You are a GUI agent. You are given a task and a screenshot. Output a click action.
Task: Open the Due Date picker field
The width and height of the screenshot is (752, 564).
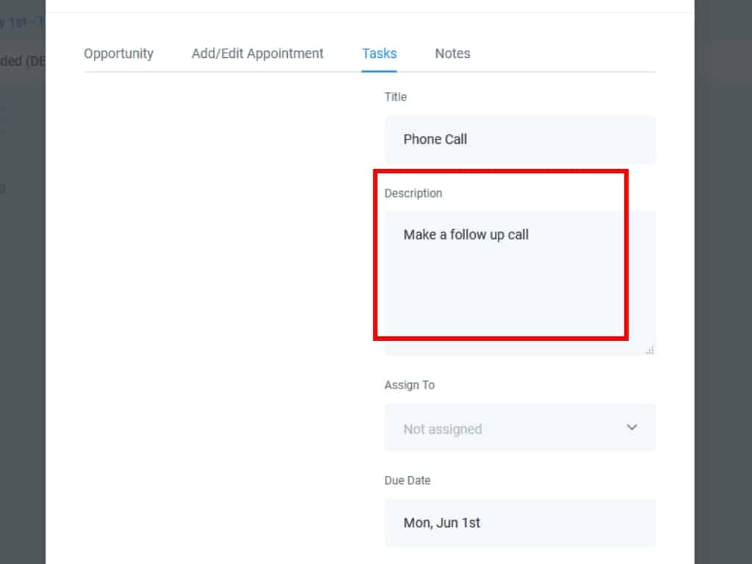(x=519, y=523)
